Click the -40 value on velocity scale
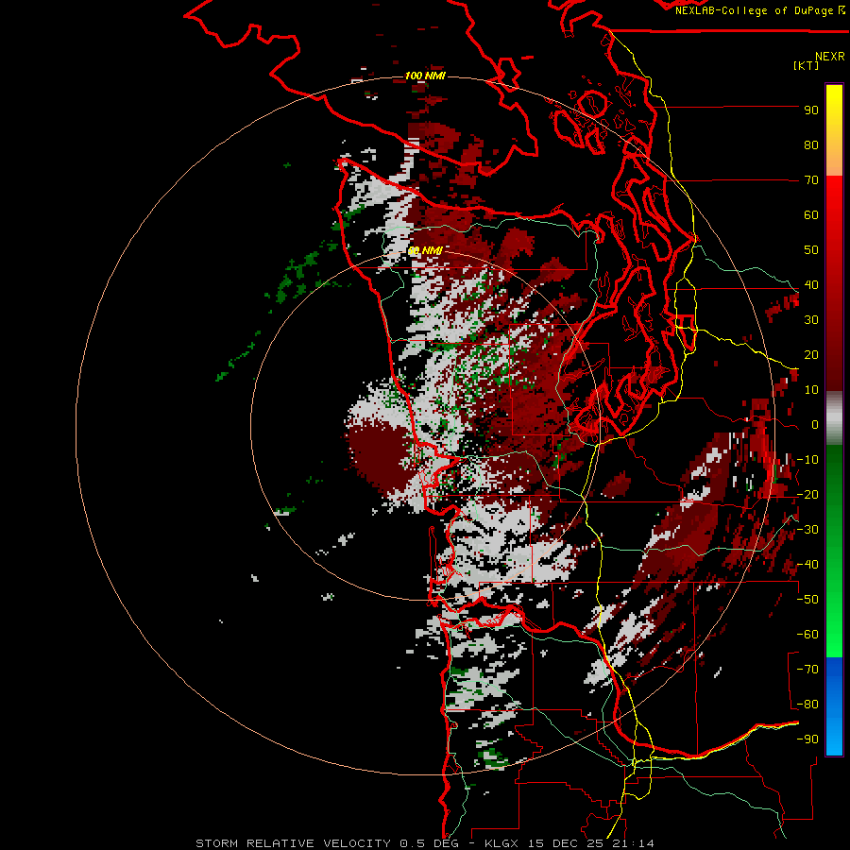This screenshot has width=850, height=850. [x=807, y=565]
